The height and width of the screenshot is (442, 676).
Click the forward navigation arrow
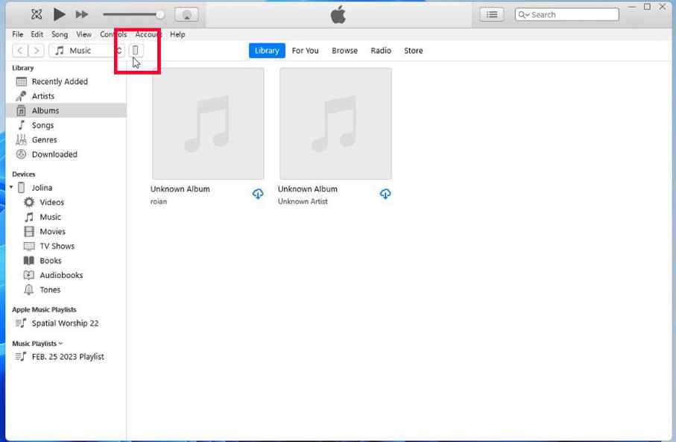(36, 51)
